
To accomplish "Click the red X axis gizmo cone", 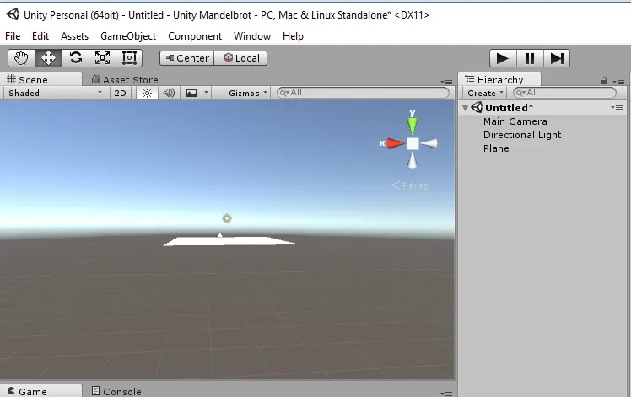I will (x=395, y=143).
